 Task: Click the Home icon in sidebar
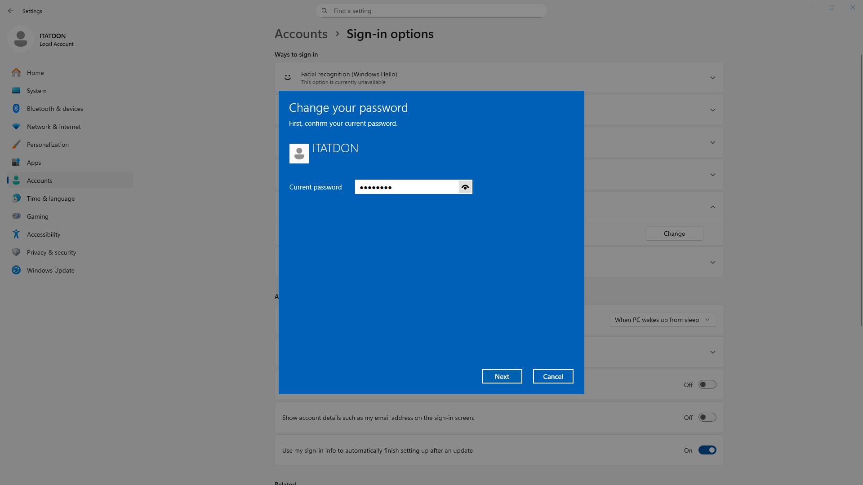tap(16, 72)
